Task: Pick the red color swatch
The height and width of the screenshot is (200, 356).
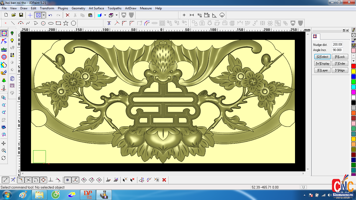Action: click(353, 66)
